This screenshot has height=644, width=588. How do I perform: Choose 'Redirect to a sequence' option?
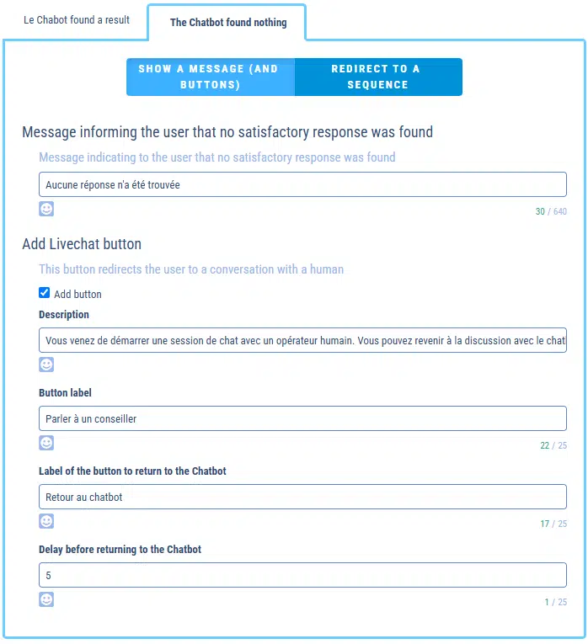[x=376, y=77]
